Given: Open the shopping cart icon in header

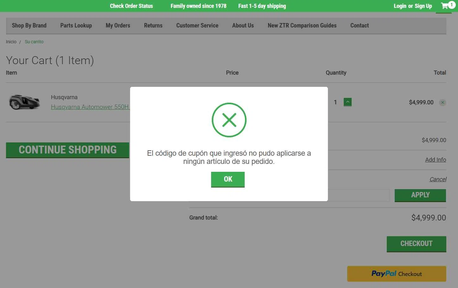Looking at the screenshot, I should coord(444,6).
